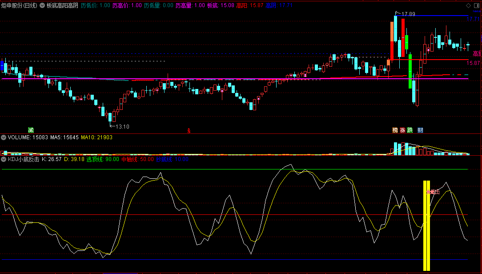482x274 pixels.
Task: Click the blue 财 event marker
Action: [420, 130]
